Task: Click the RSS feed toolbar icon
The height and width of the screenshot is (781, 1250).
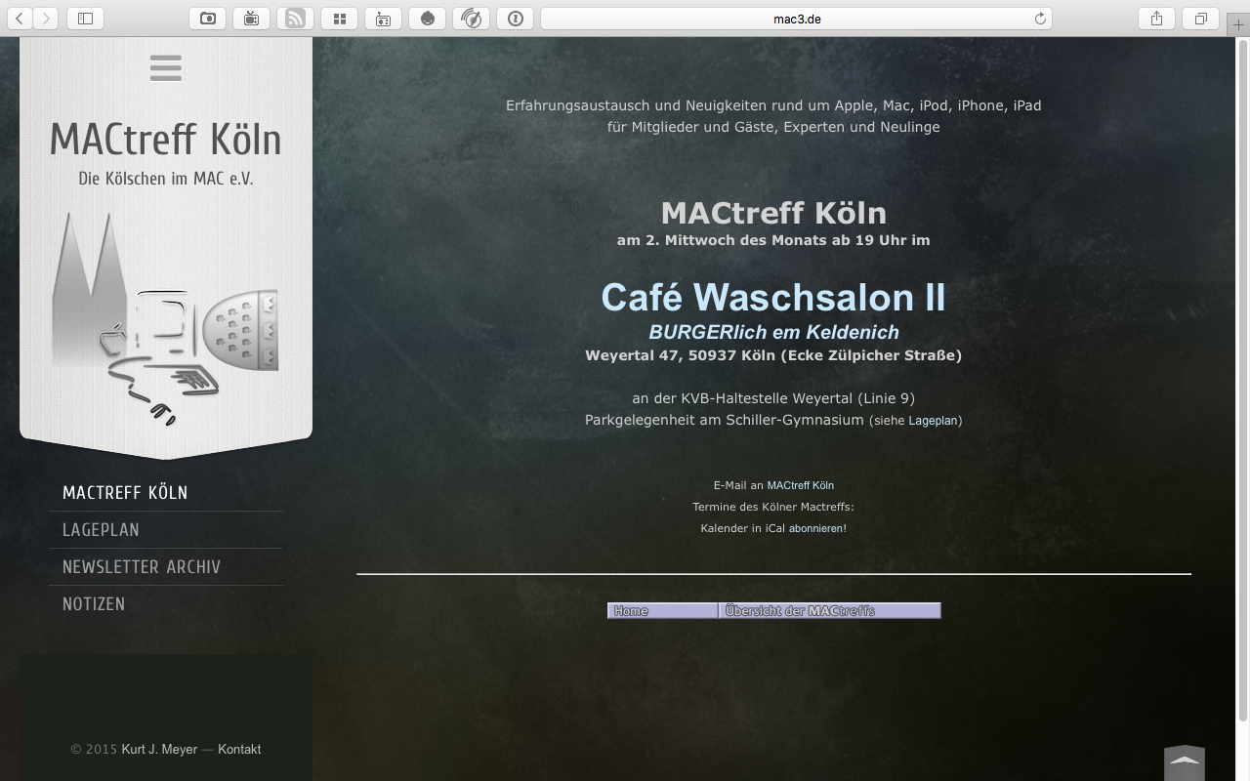Action: pos(295,19)
